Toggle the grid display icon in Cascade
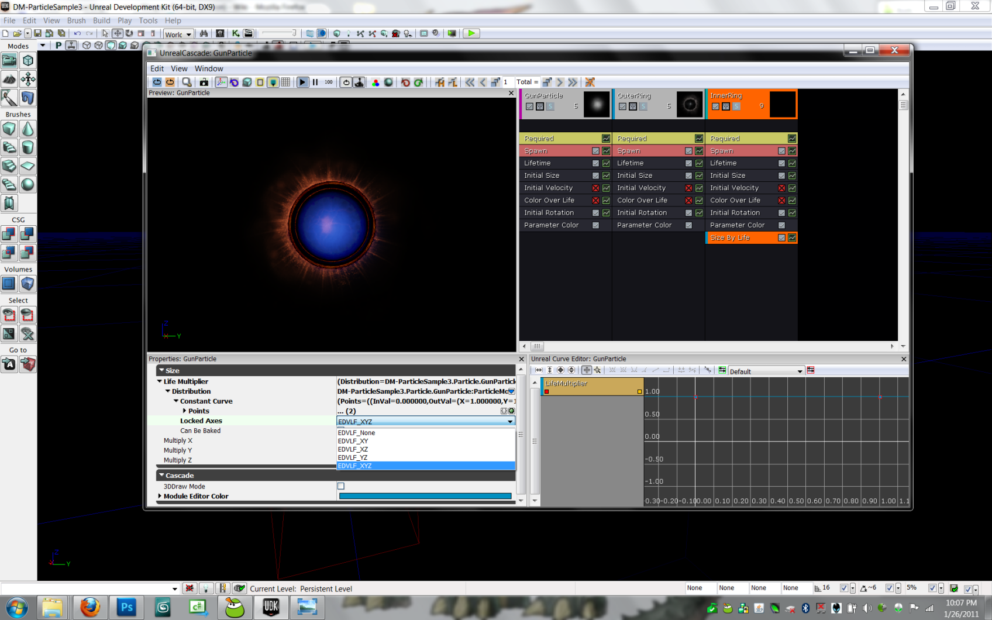The height and width of the screenshot is (620, 992). [x=285, y=82]
